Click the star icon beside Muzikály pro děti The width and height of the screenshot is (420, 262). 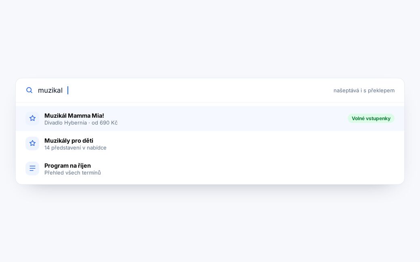[x=32, y=143]
